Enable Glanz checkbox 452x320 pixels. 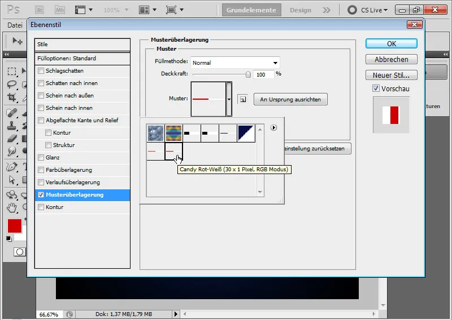coord(41,157)
